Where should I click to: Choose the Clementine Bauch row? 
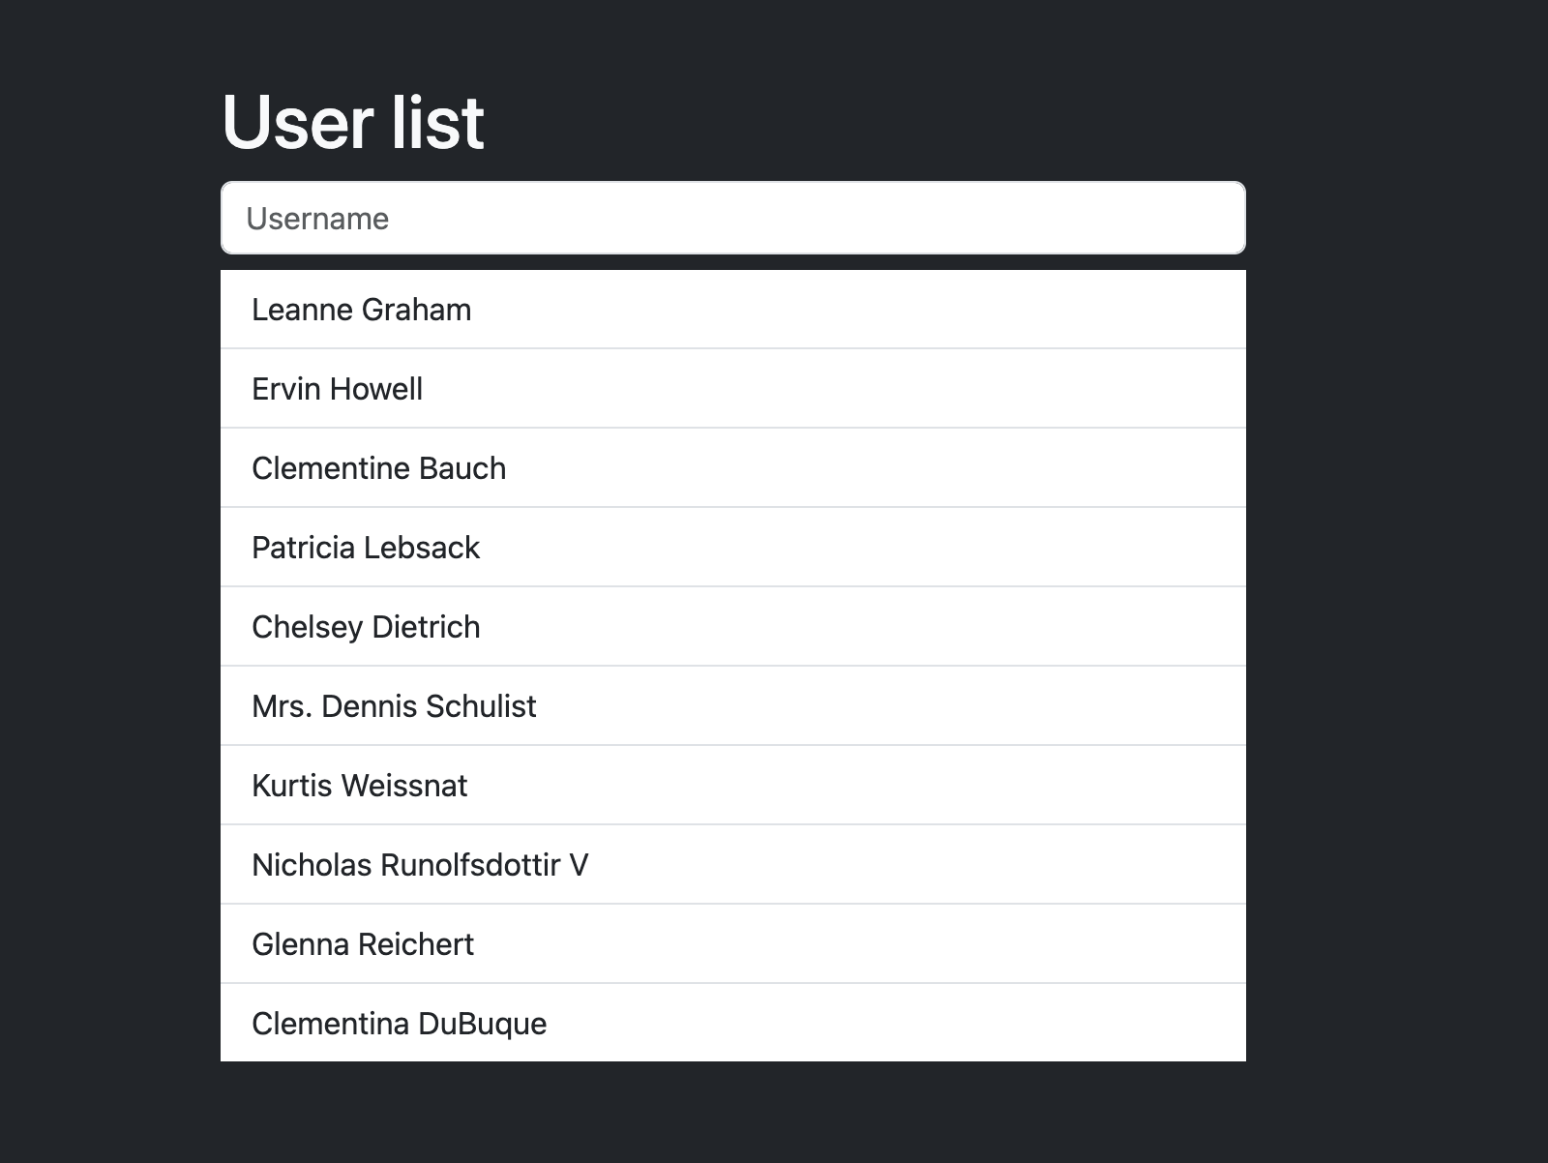point(732,468)
